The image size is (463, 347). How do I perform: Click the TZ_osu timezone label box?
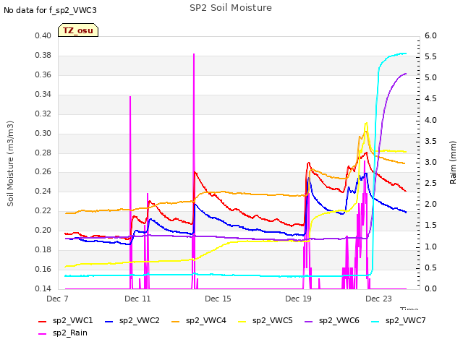coord(78,30)
